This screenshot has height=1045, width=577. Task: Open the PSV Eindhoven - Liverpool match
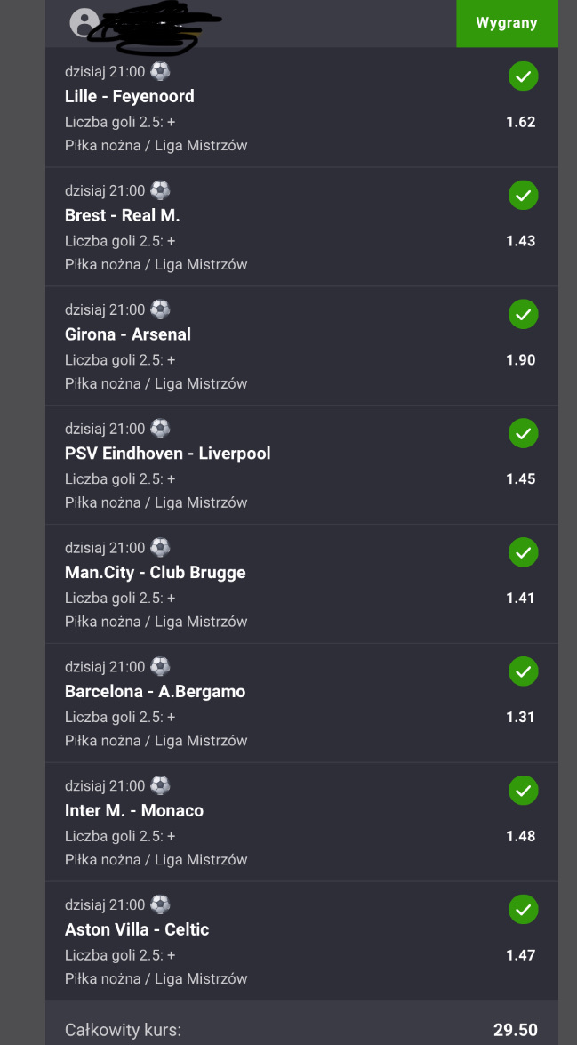click(167, 454)
